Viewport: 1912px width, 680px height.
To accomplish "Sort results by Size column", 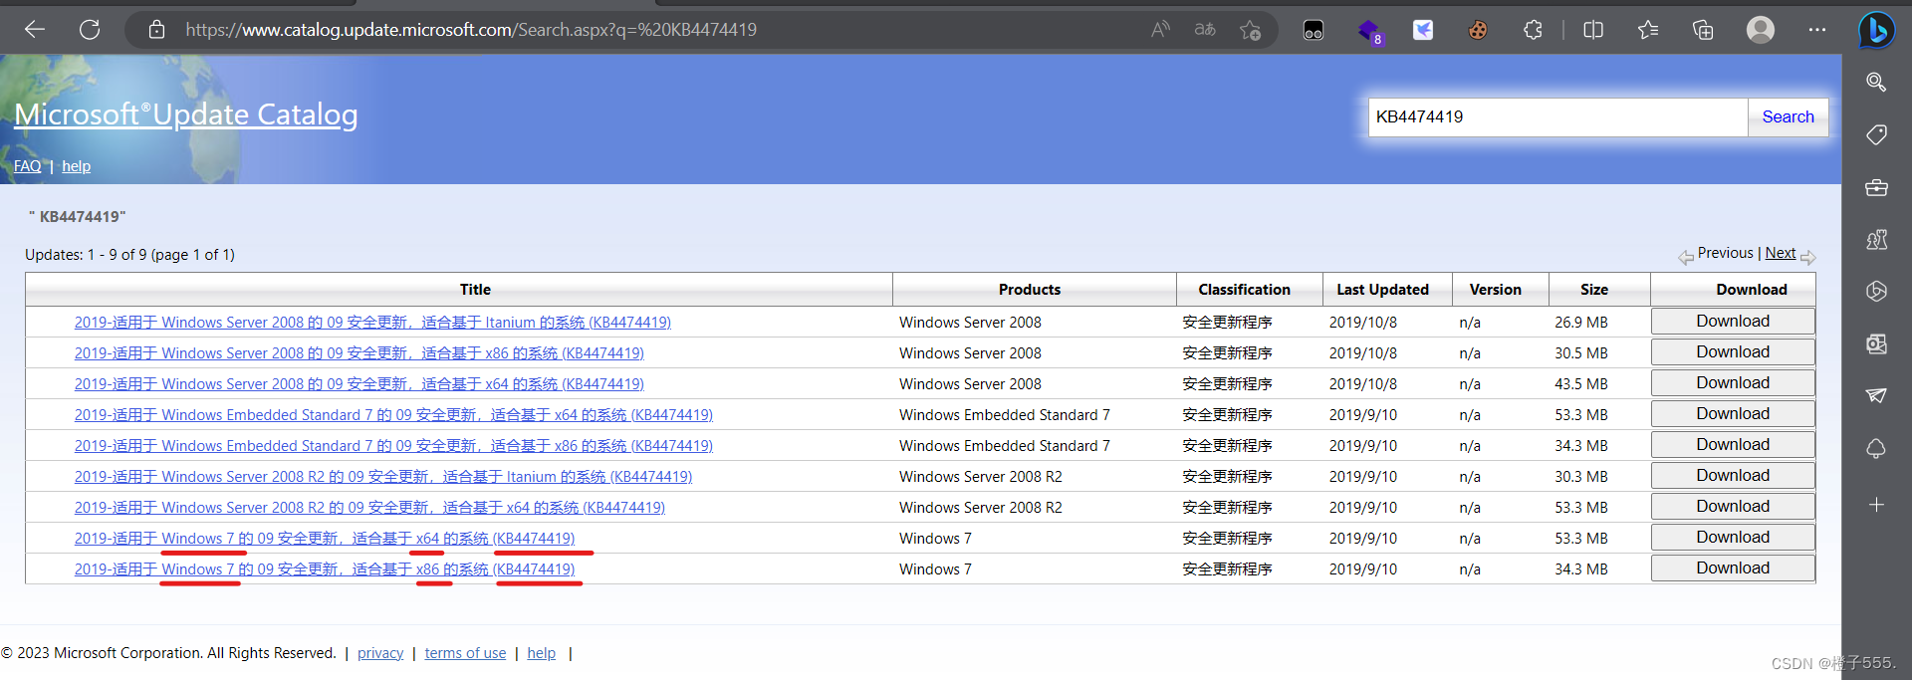I will pyautogui.click(x=1593, y=290).
